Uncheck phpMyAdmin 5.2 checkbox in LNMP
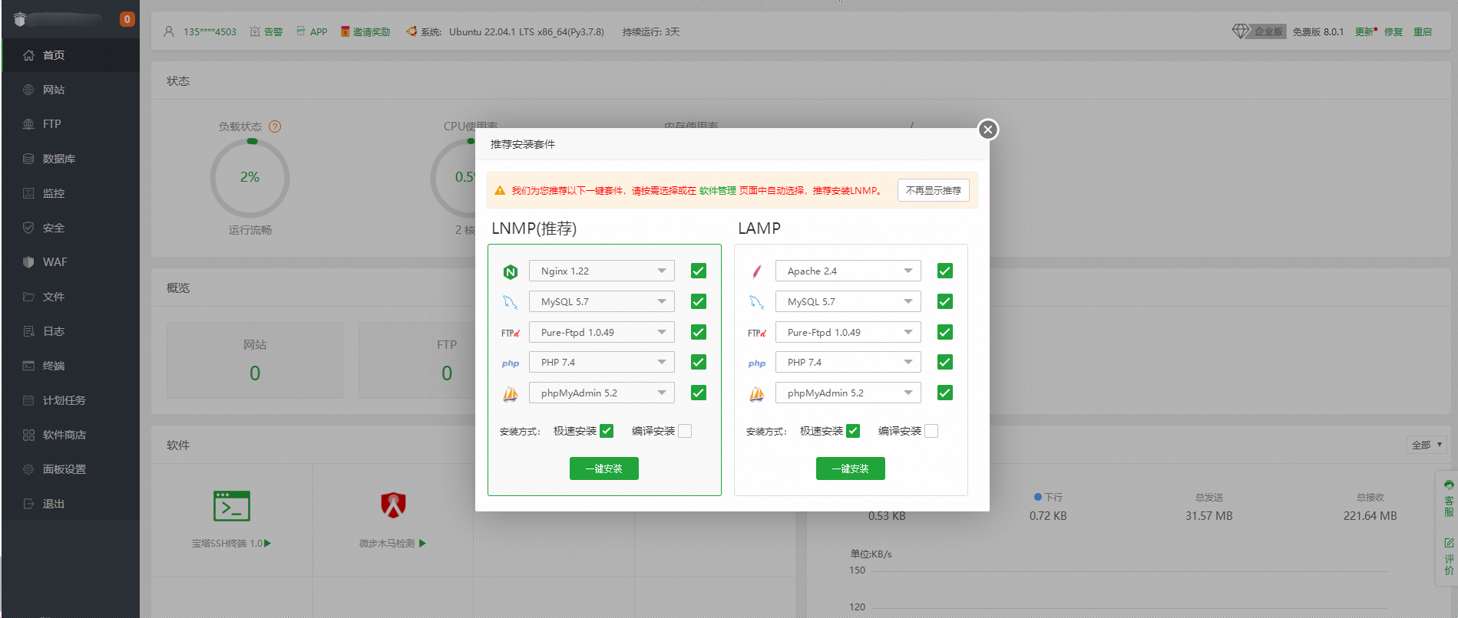 699,393
